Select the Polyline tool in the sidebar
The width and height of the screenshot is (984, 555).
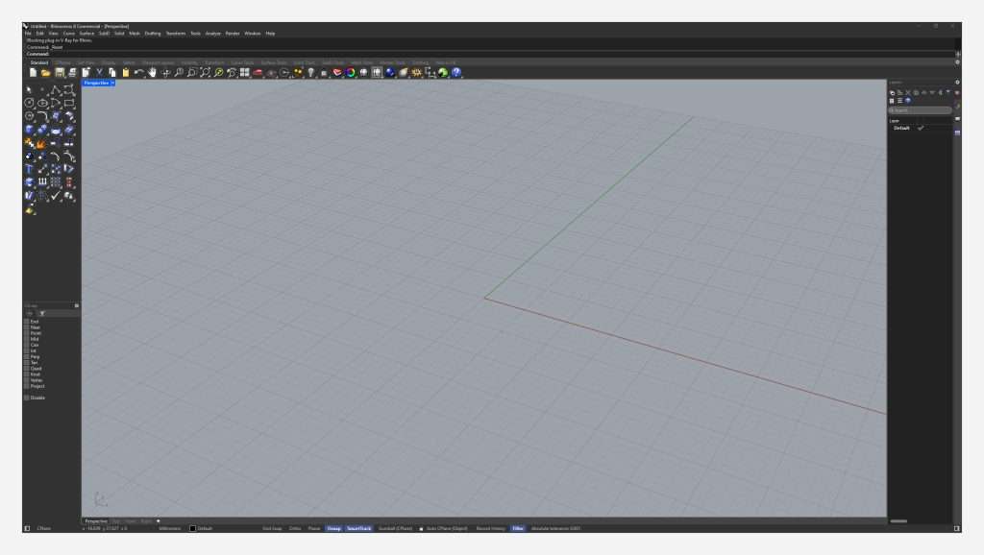[x=55, y=89]
